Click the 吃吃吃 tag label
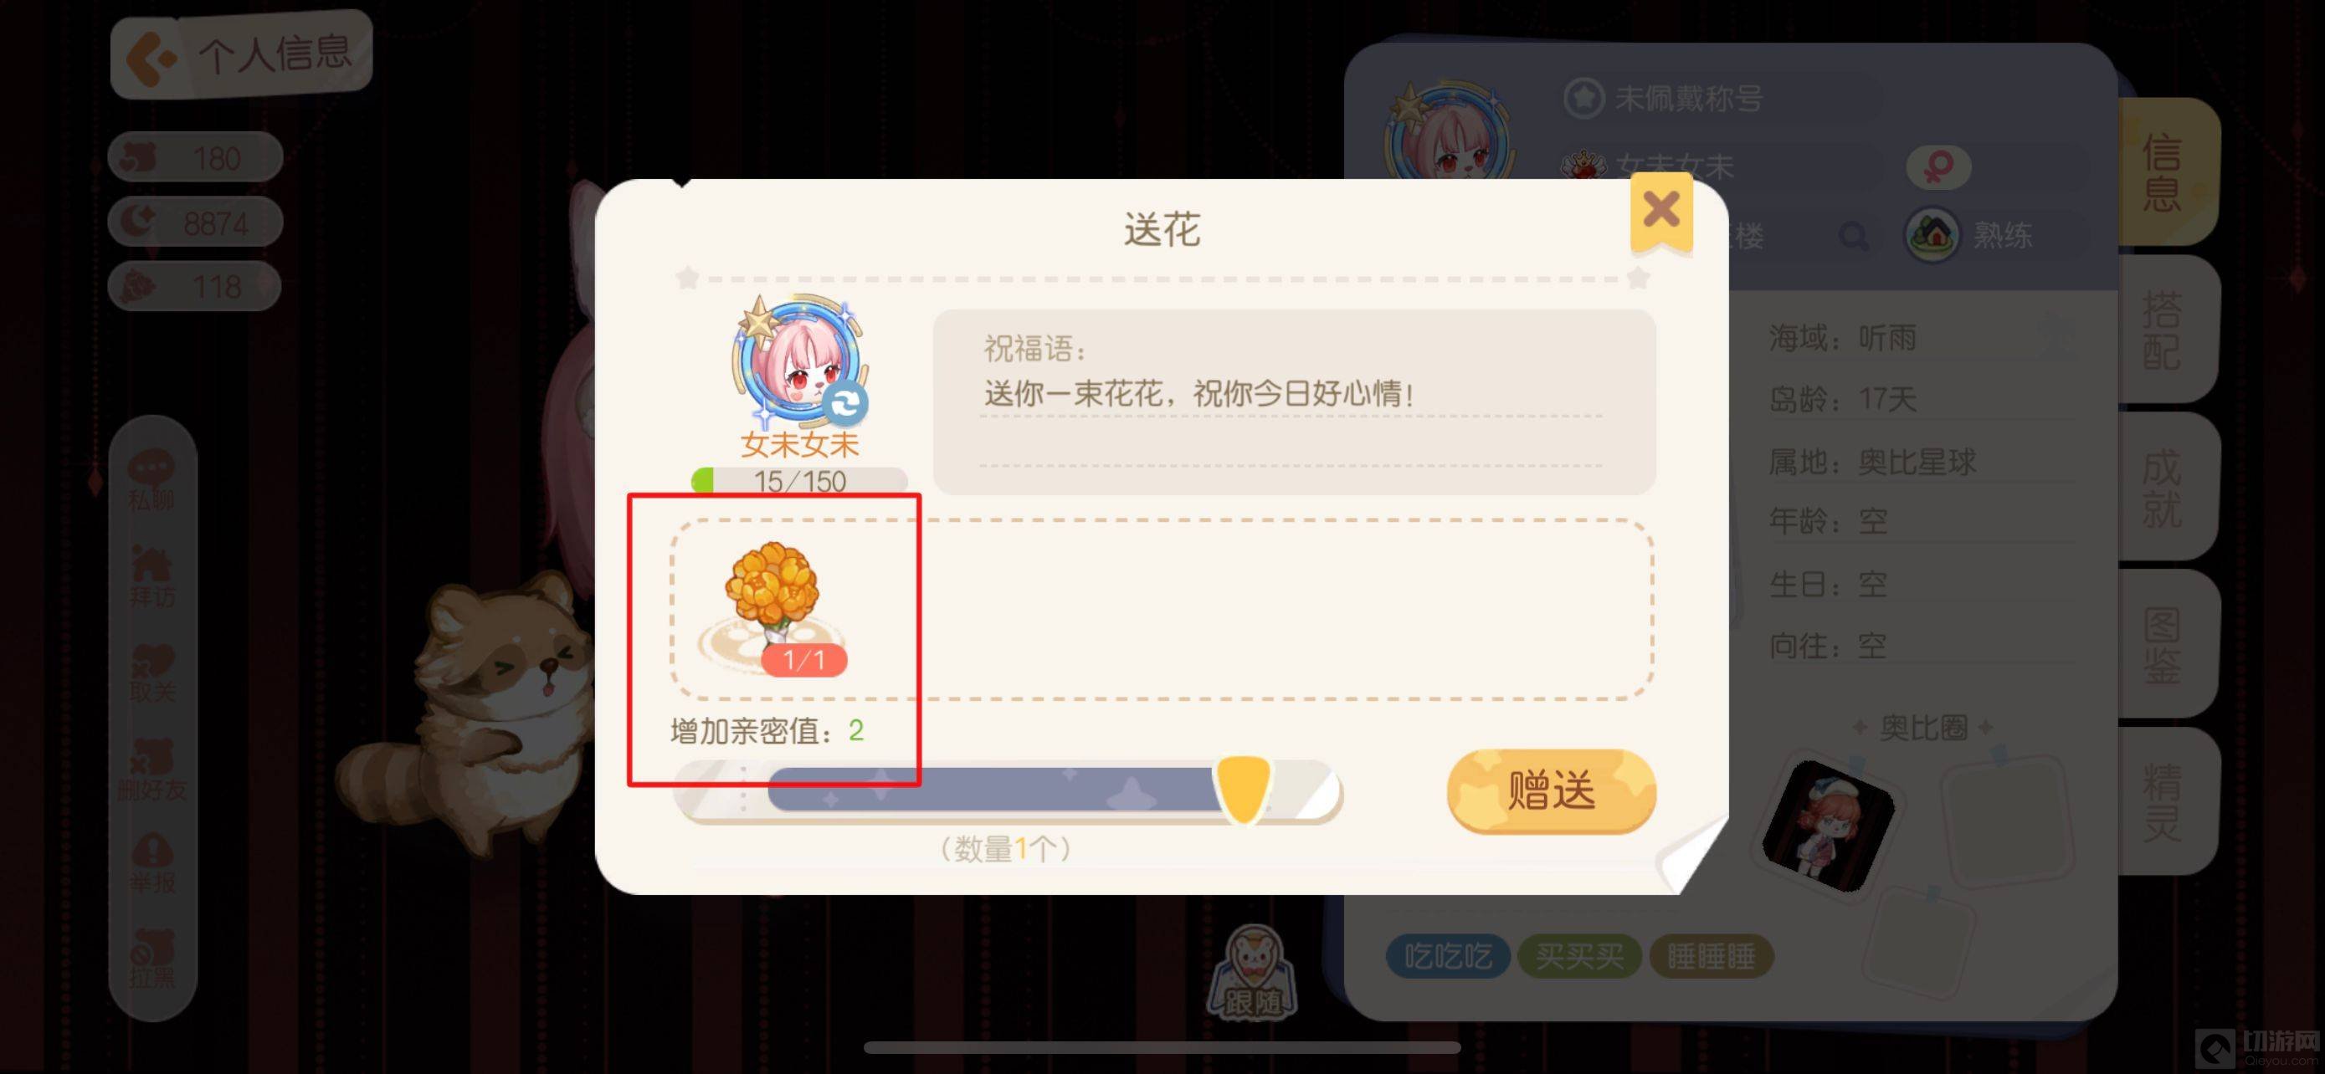The height and width of the screenshot is (1074, 2325). pos(1448,956)
